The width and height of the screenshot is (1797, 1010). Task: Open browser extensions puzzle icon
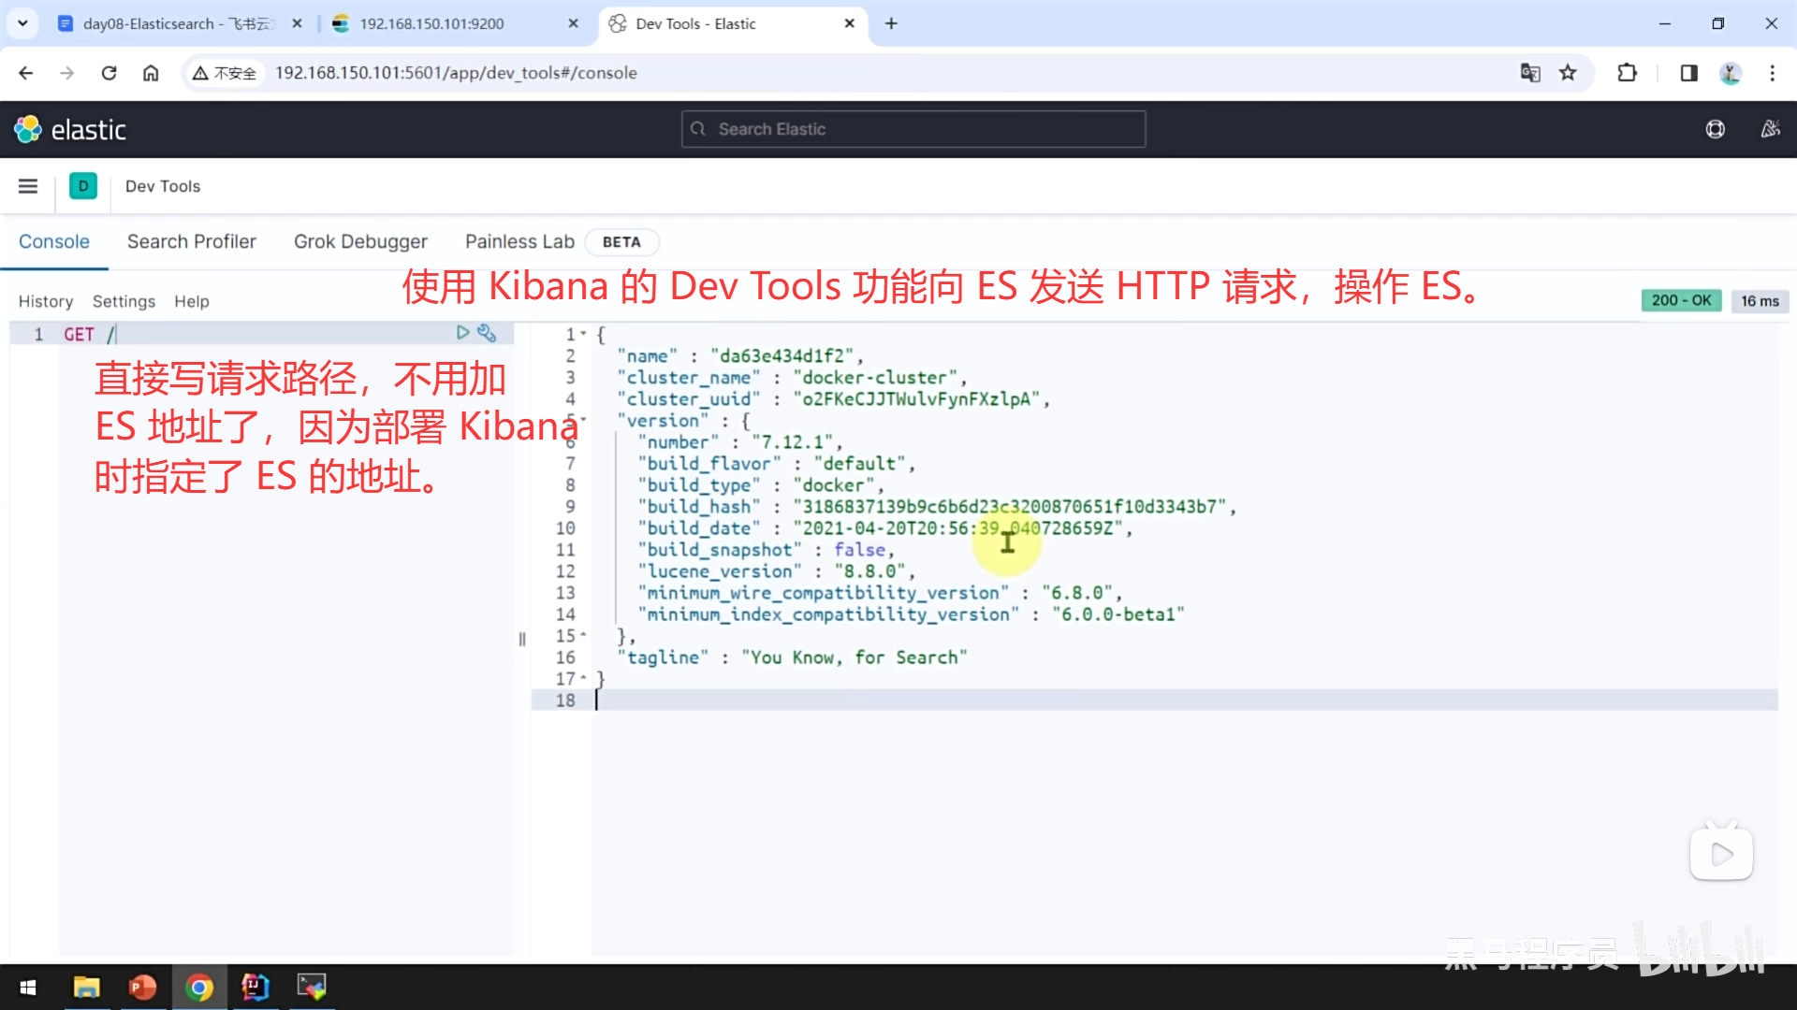[x=1628, y=73]
